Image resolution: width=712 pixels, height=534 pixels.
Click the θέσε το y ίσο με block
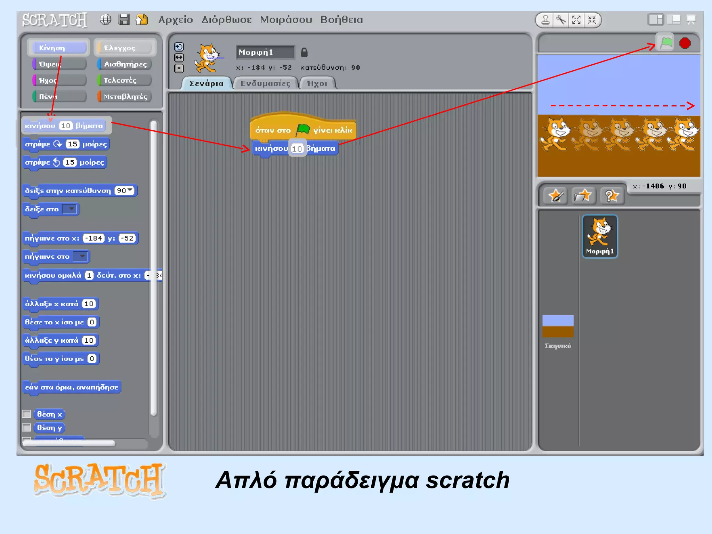[61, 359]
